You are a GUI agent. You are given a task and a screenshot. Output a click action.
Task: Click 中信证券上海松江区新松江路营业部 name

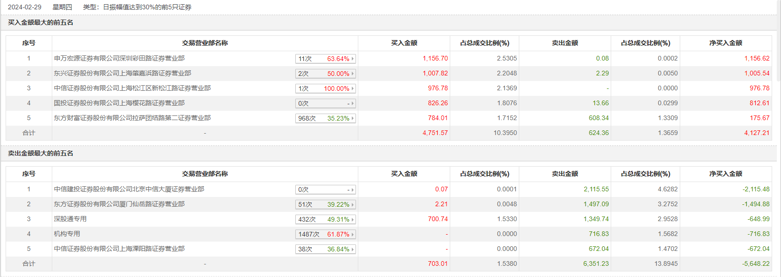(x=132, y=88)
